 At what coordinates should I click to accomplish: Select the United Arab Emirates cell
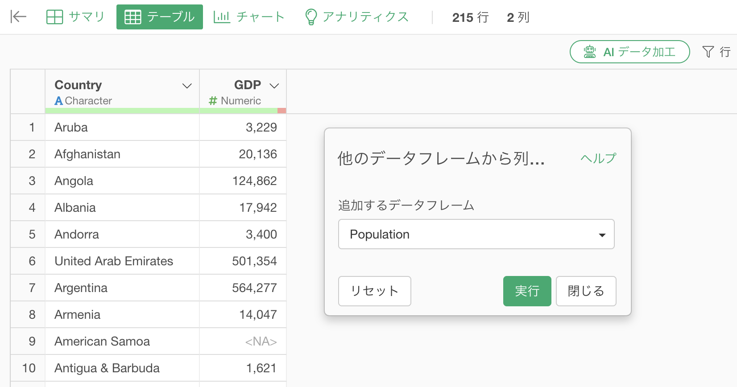coord(114,261)
